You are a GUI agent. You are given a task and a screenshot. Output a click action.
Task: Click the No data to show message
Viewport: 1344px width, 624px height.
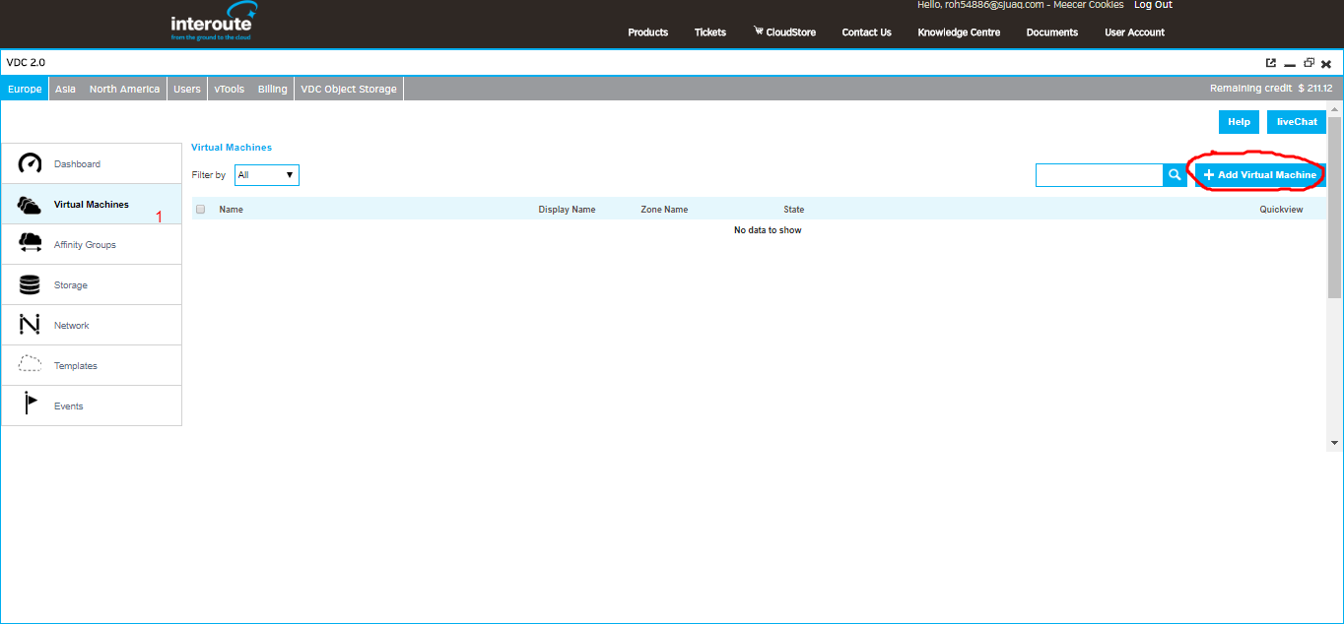(x=768, y=230)
